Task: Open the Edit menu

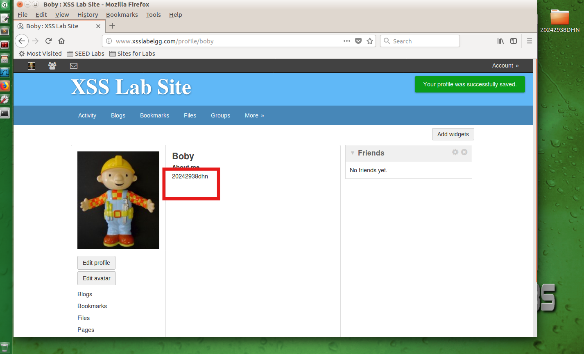Action: pos(41,15)
